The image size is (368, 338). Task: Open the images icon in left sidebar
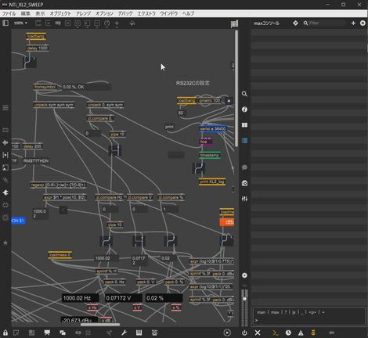pyautogui.click(x=5, y=167)
